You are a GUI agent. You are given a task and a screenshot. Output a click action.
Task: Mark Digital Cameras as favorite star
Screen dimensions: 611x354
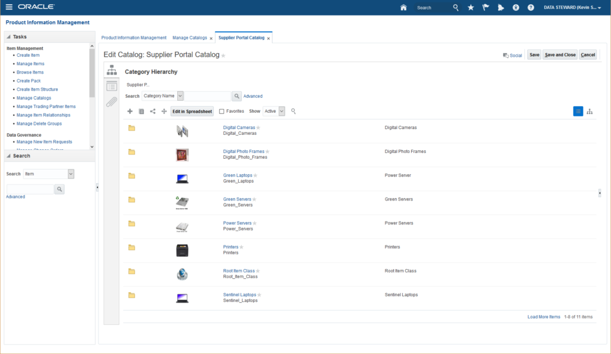point(258,128)
